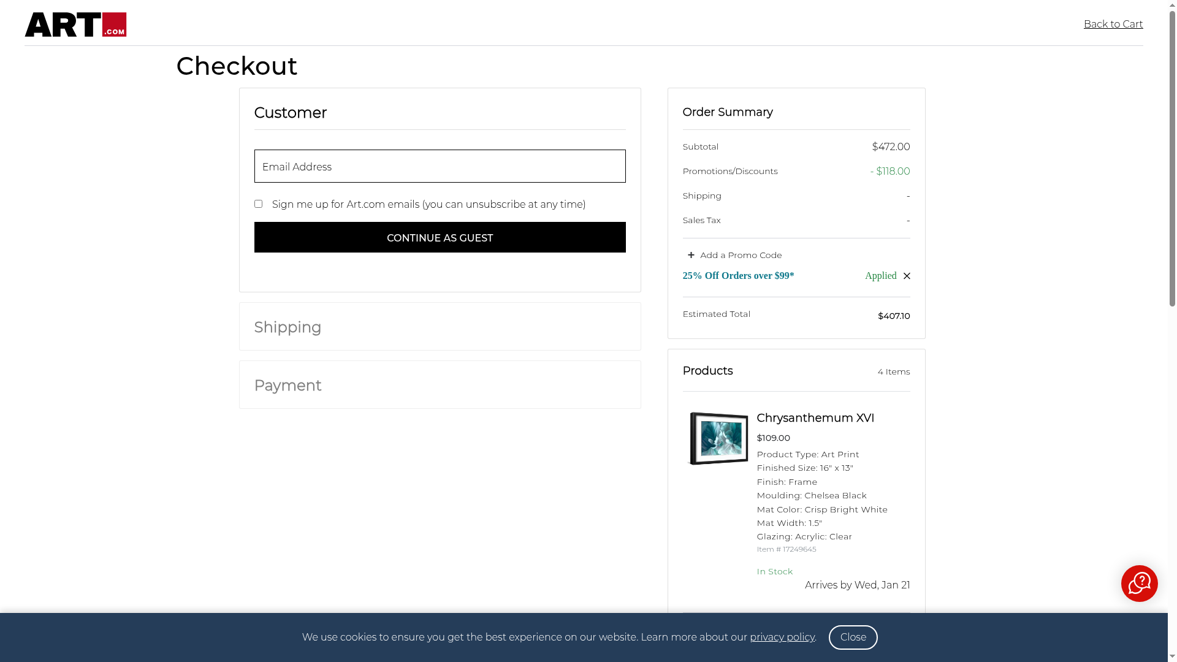Click the Applied promo status label
1177x662 pixels.
(x=880, y=276)
